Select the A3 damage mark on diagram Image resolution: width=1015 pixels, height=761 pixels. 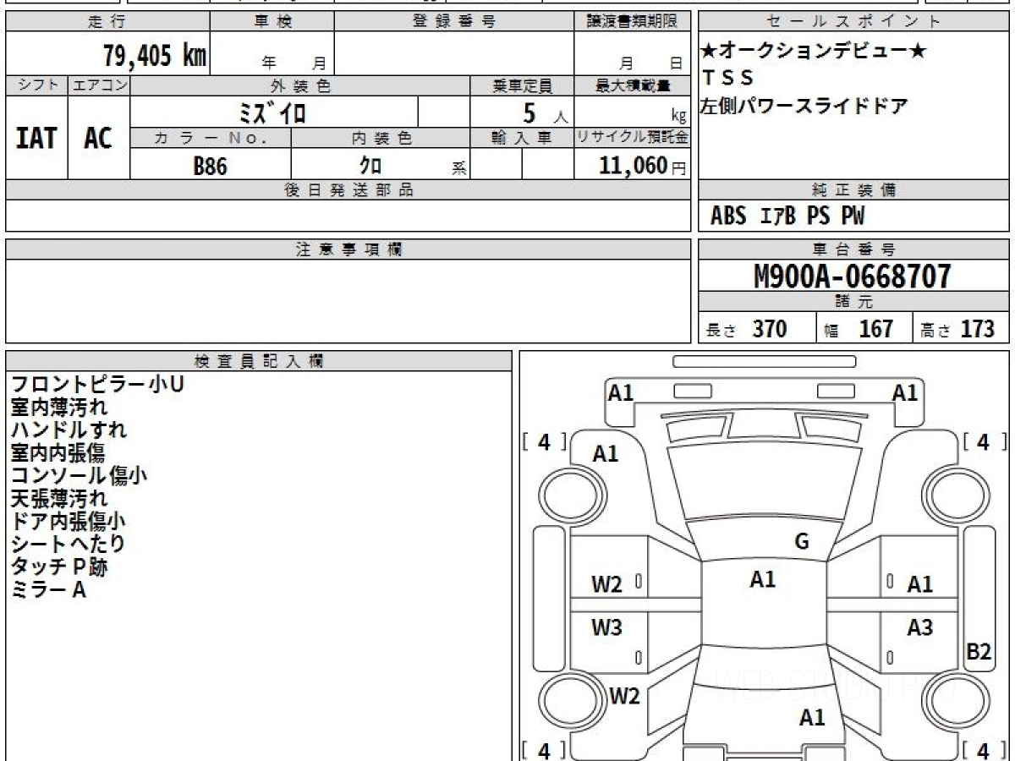[919, 627]
